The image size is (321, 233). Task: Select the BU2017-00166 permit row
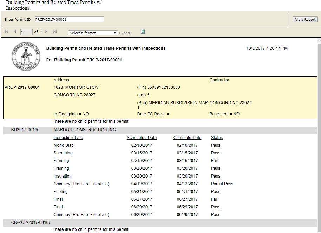tap(25, 130)
